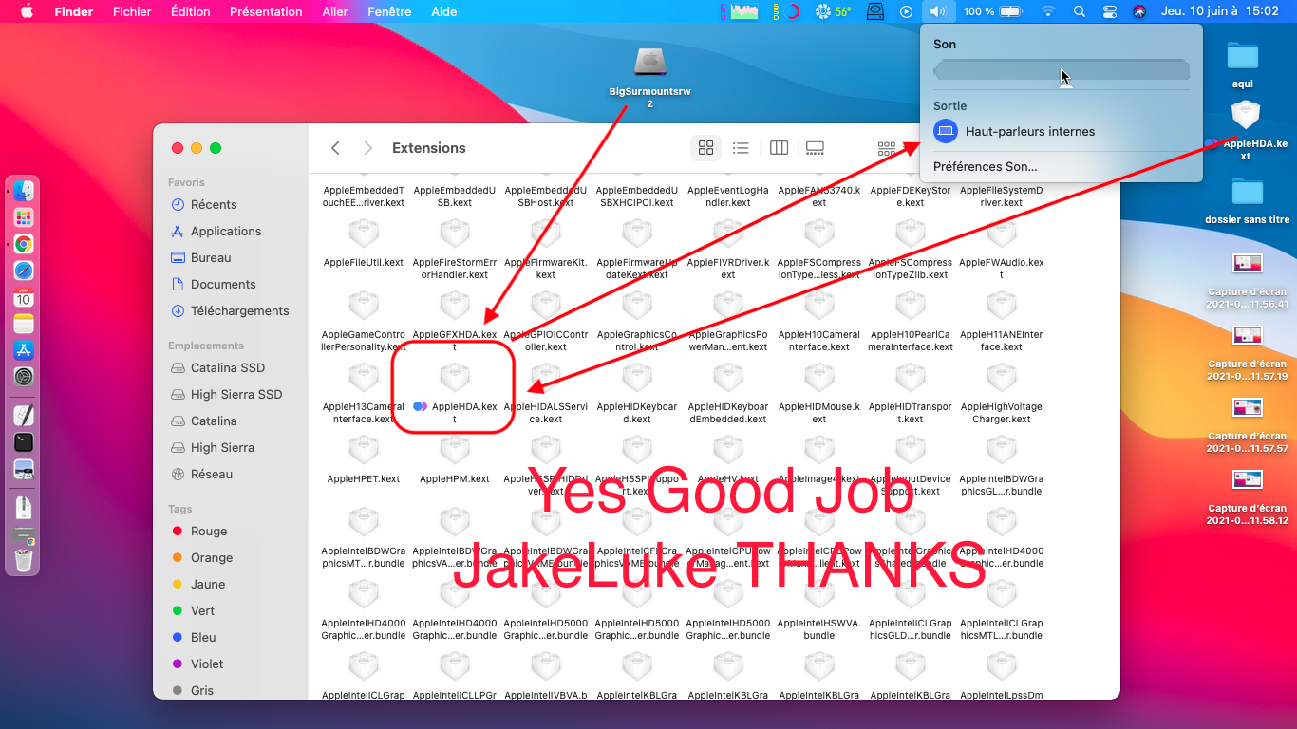Click the Wi-Fi menu bar icon

(x=1048, y=11)
